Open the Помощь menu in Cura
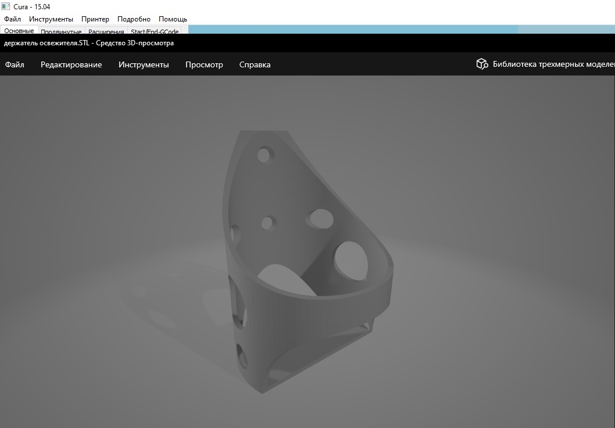Image resolution: width=615 pixels, height=428 pixels. tap(173, 19)
